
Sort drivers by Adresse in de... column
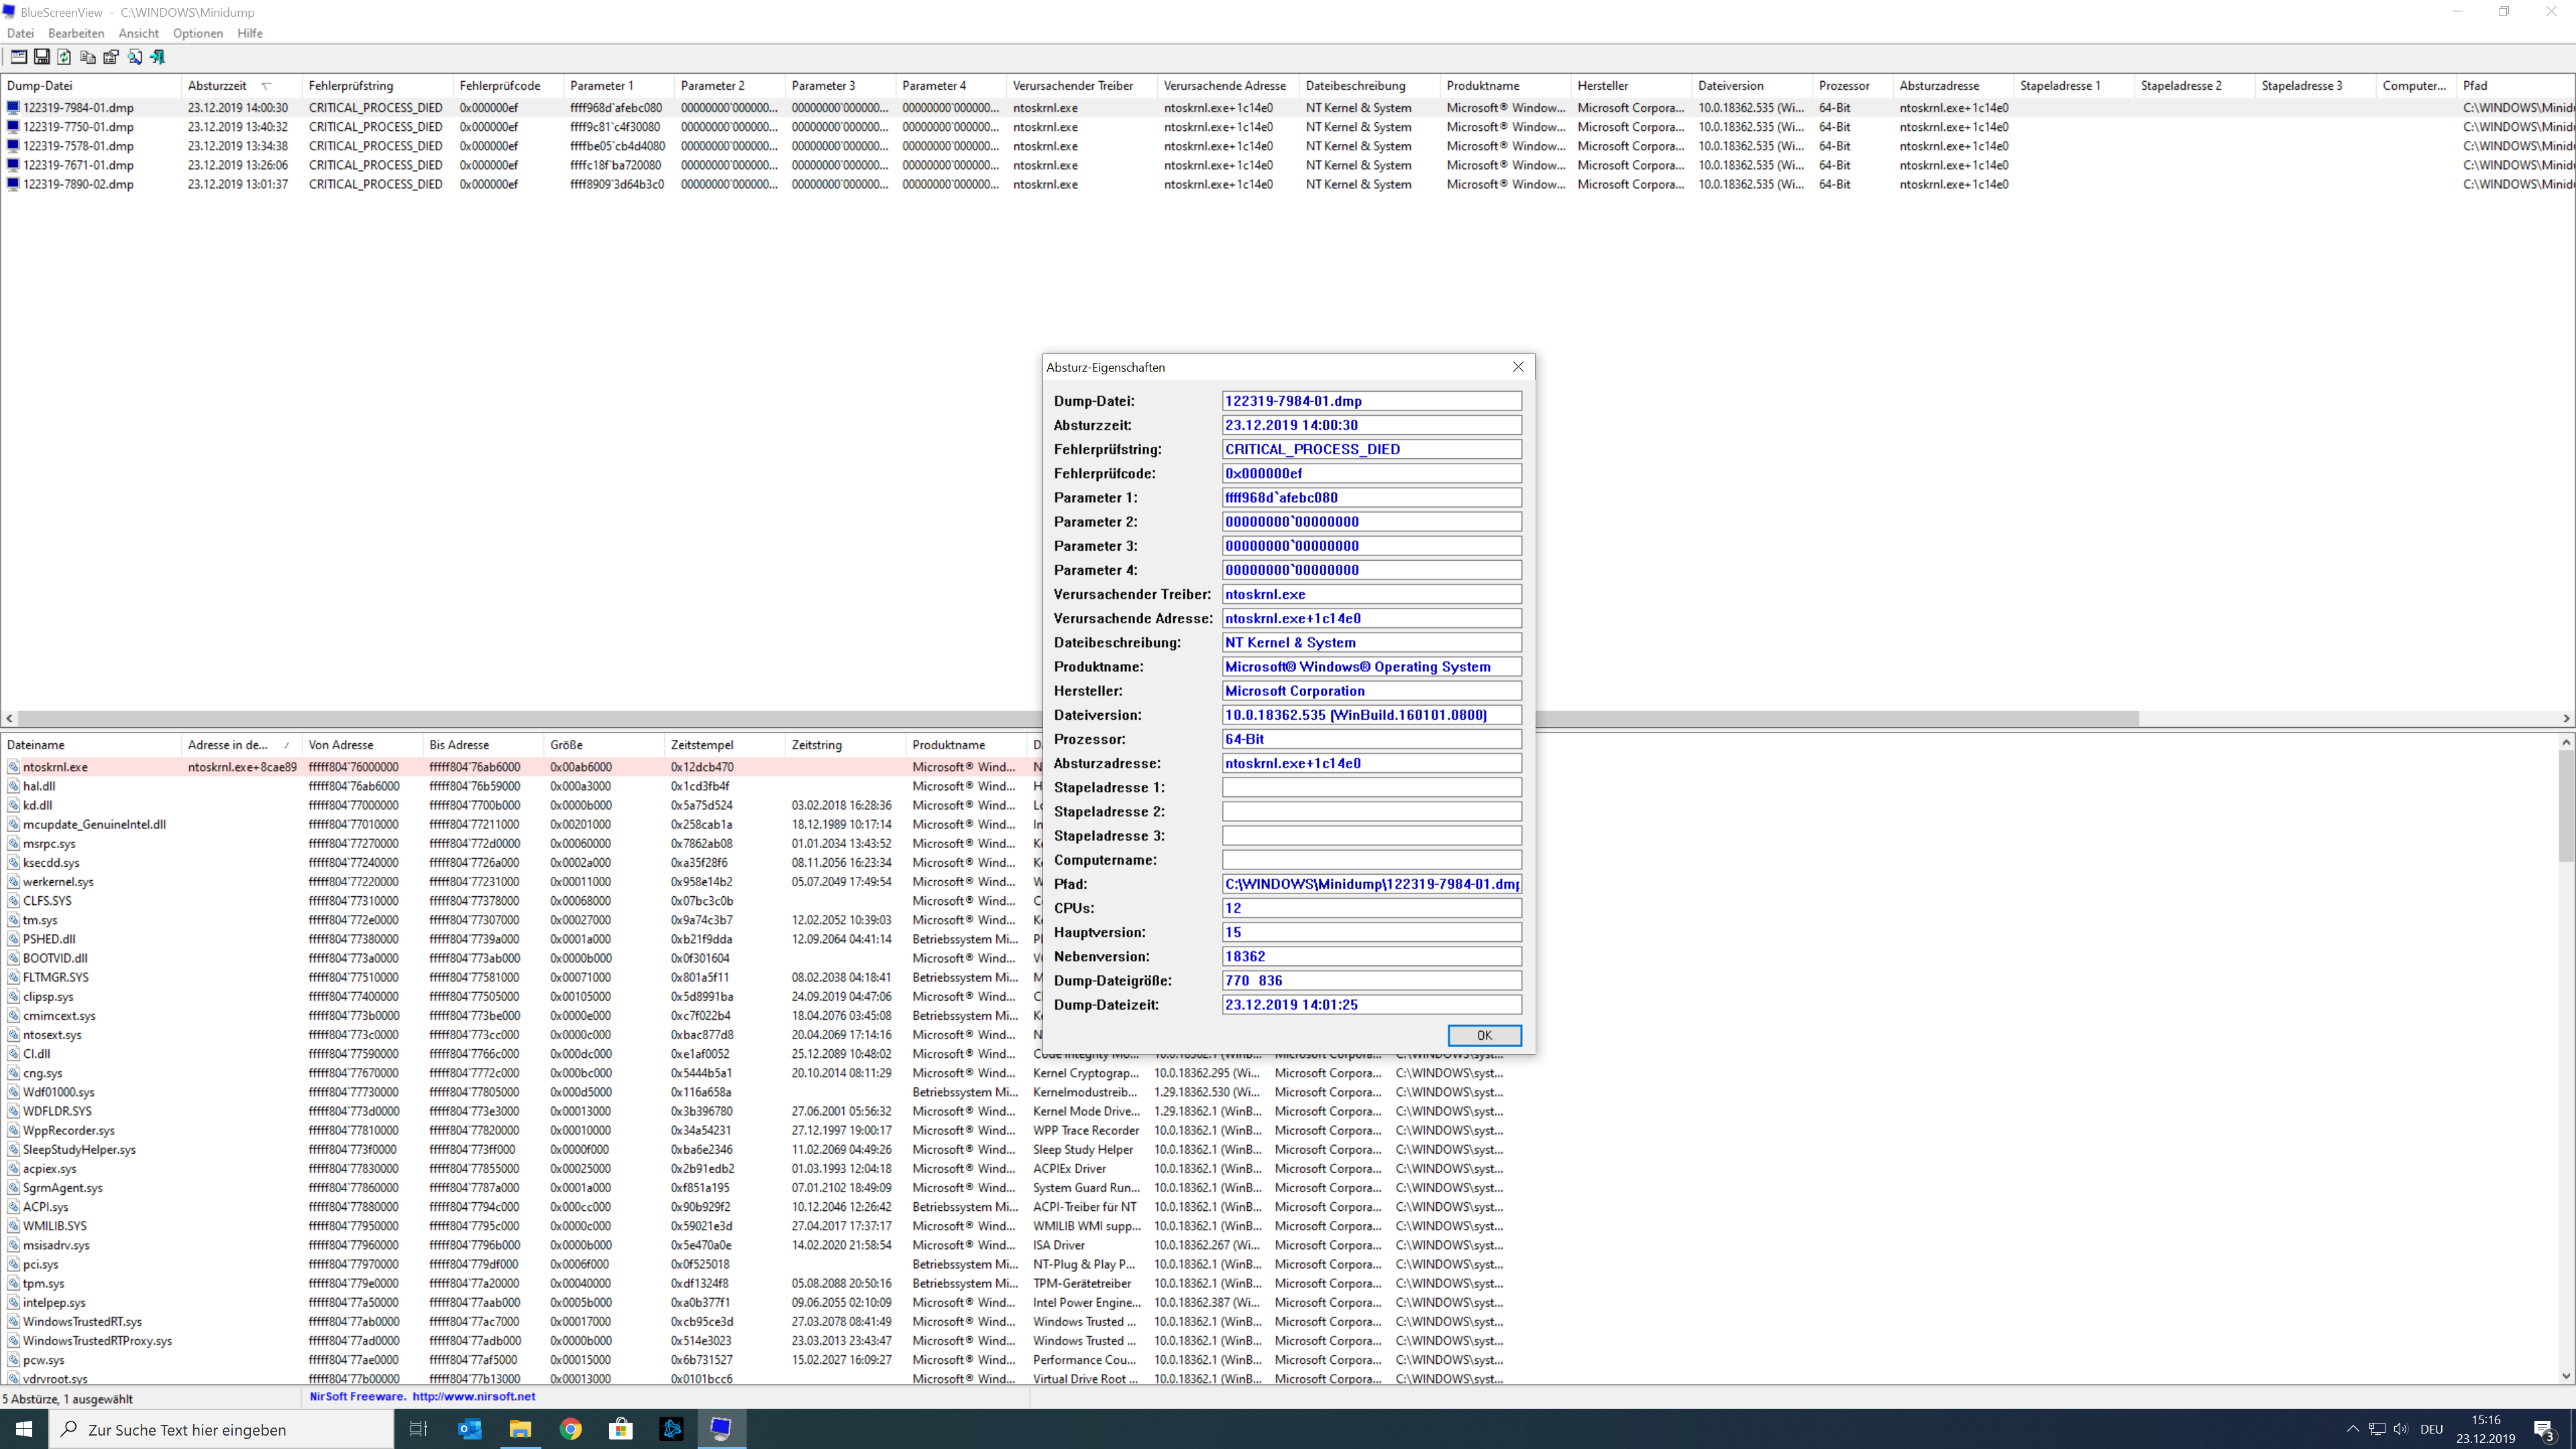click(x=228, y=745)
